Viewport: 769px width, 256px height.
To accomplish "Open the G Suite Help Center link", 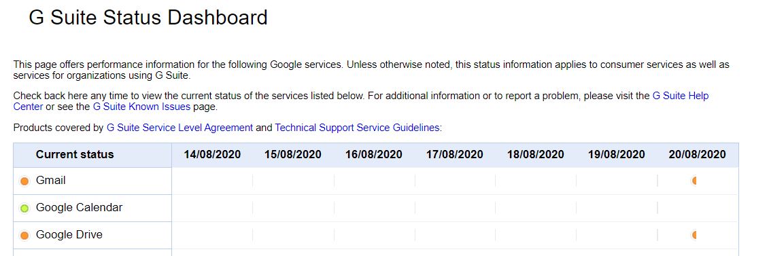I will click(x=361, y=100).
